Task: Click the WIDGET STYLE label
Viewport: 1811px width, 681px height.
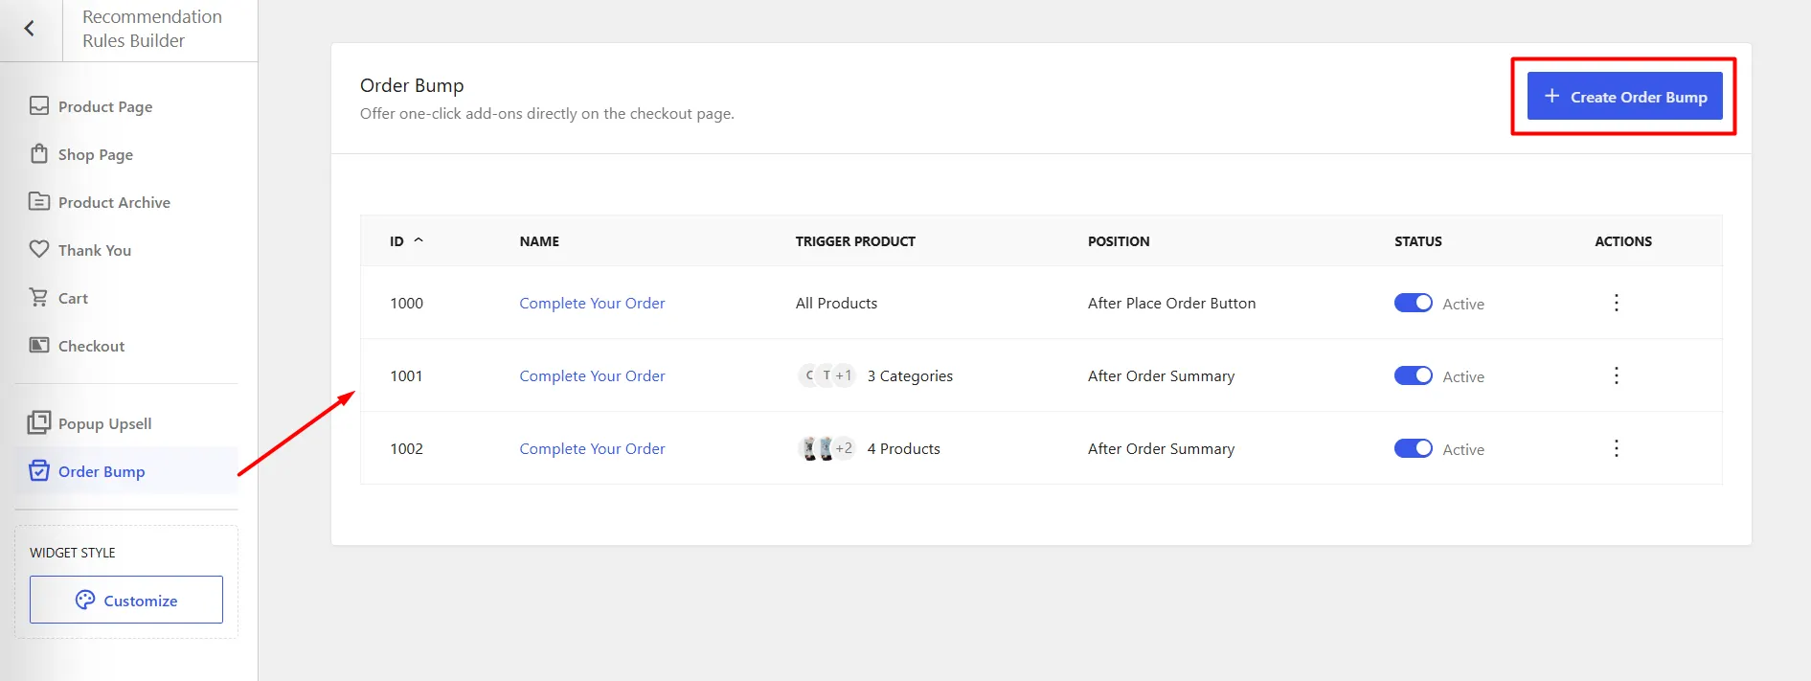Action: 73,553
